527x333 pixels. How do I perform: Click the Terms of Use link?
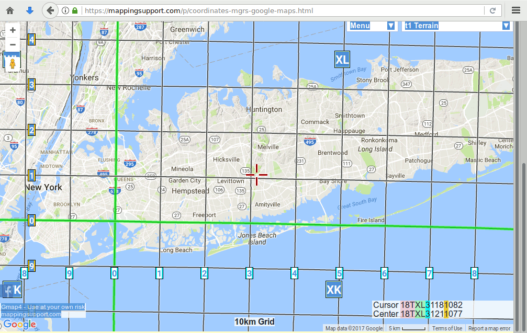pyautogui.click(x=447, y=328)
